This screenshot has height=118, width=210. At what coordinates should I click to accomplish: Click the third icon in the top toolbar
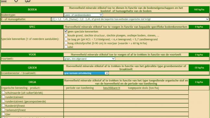(28, 1)
